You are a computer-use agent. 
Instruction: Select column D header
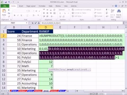click(x=46, y=27)
